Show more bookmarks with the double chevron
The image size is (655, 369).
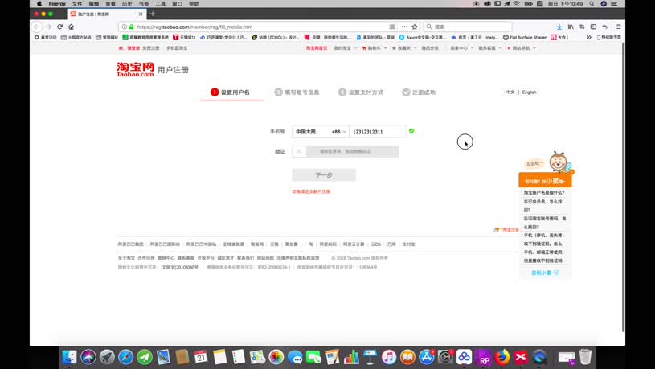(x=588, y=37)
